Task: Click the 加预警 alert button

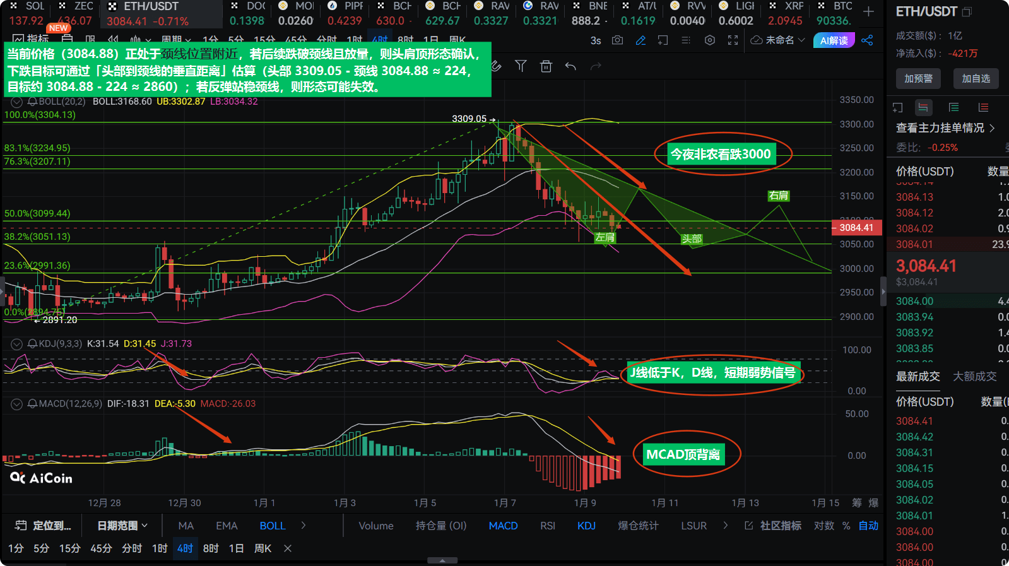Action: click(x=918, y=78)
